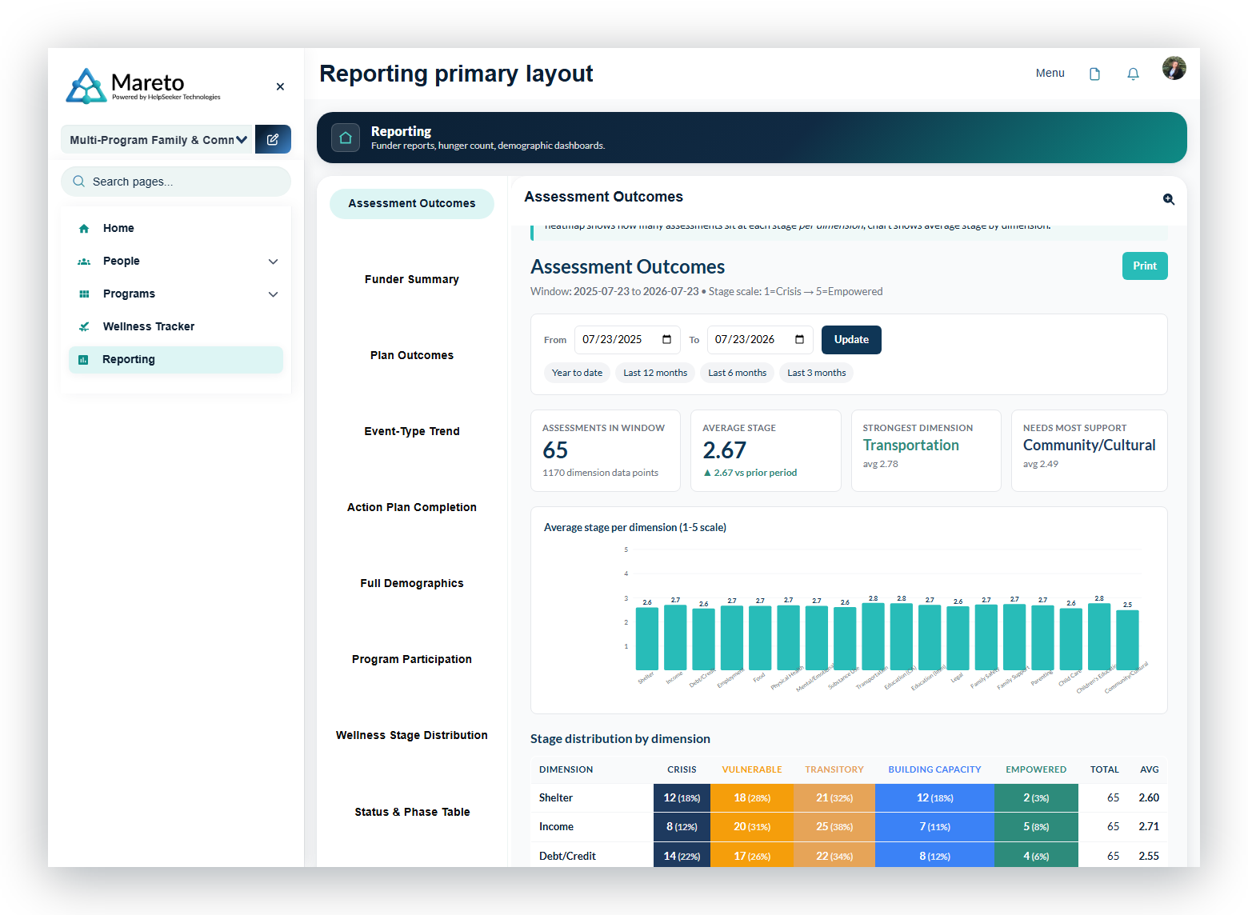Screen dimensions: 1248x915
Task: Click the edit program pencil icon
Action: 273,139
